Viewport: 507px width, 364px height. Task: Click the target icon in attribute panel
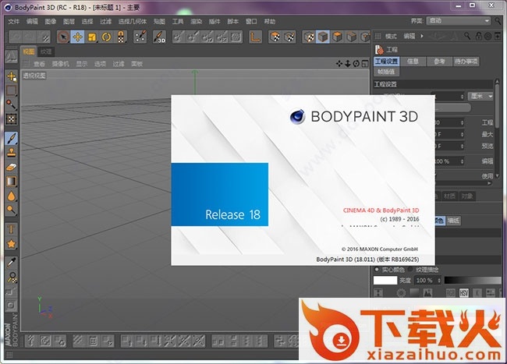coord(488,36)
